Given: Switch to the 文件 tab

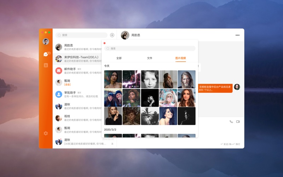Looking at the screenshot, I should tap(150, 58).
